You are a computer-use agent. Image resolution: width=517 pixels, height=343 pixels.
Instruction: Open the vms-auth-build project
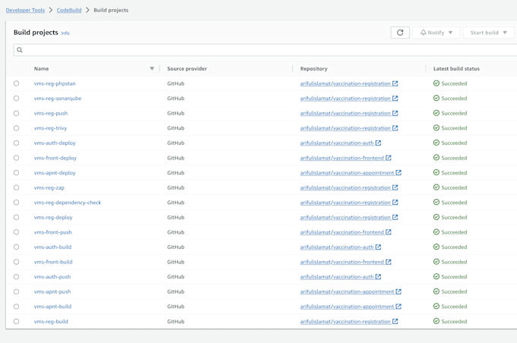[52, 247]
